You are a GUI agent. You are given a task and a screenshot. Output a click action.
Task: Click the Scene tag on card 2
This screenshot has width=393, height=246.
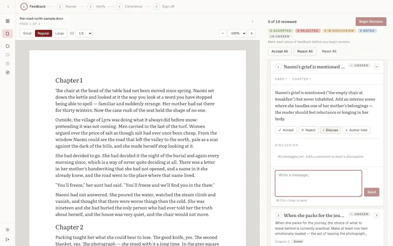298,242
